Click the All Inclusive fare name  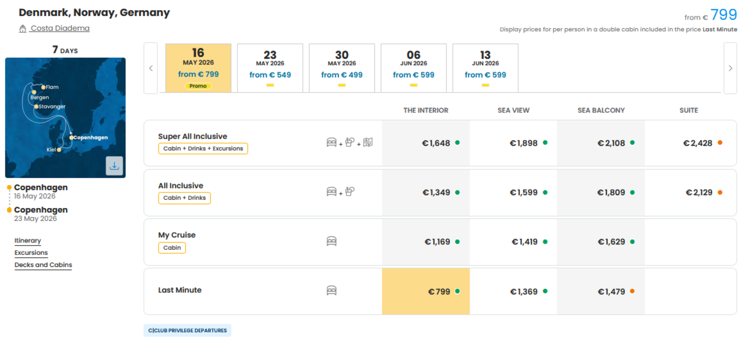[x=181, y=186]
